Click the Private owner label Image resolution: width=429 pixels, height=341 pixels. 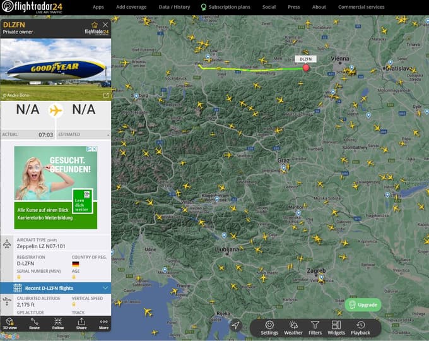18,32
